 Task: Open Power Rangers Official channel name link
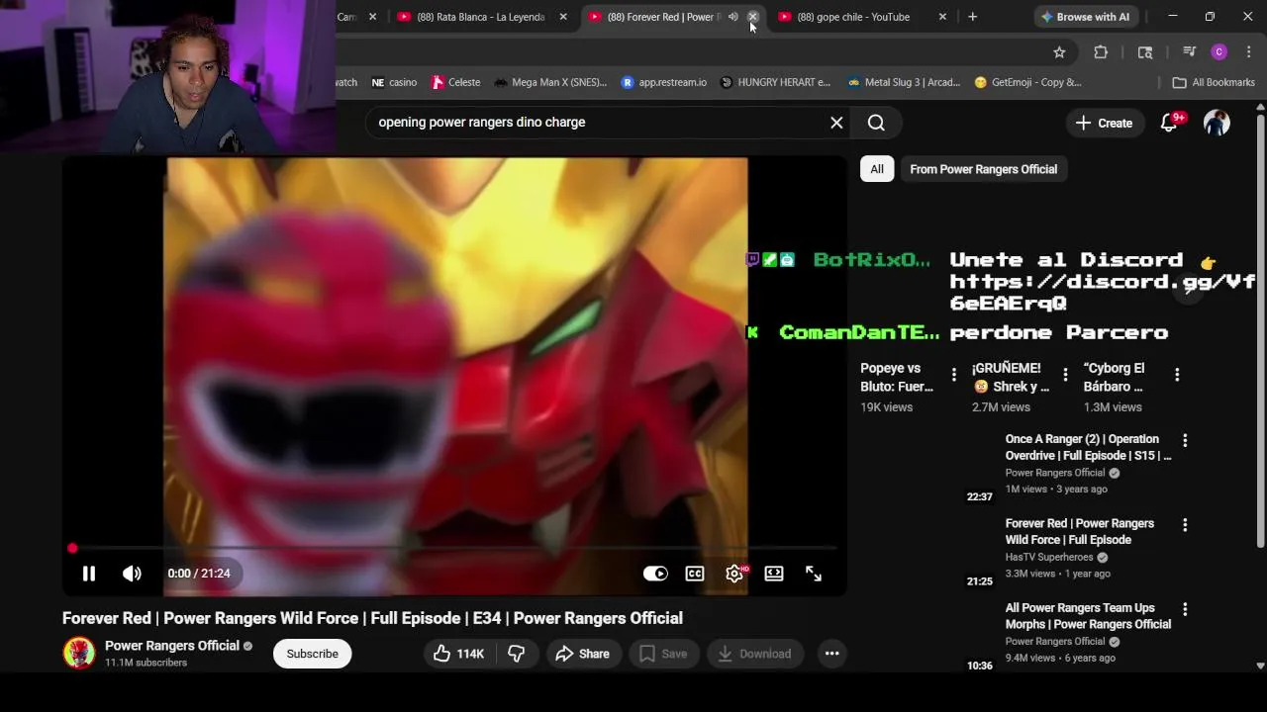click(x=172, y=646)
